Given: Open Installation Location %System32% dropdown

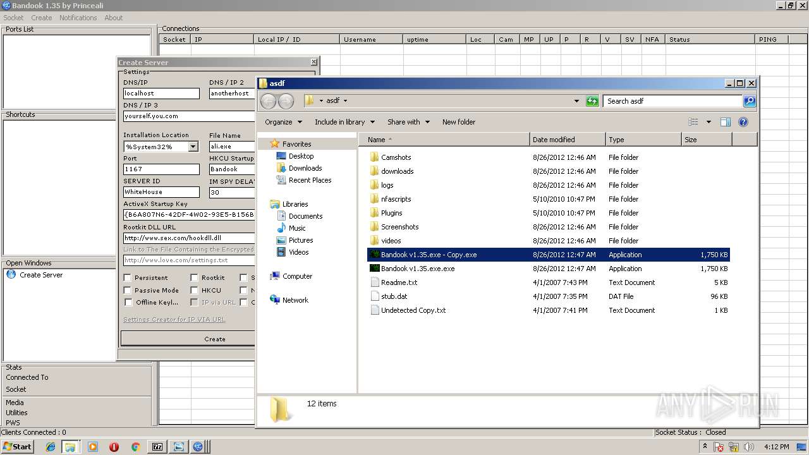Looking at the screenshot, I should pyautogui.click(x=193, y=147).
